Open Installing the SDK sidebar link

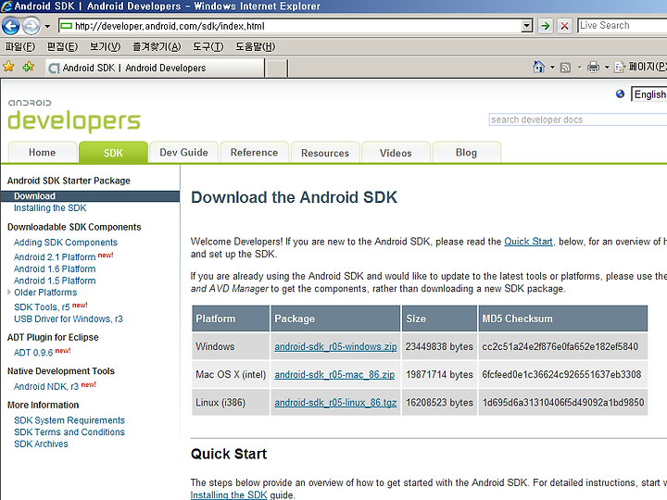coord(50,208)
